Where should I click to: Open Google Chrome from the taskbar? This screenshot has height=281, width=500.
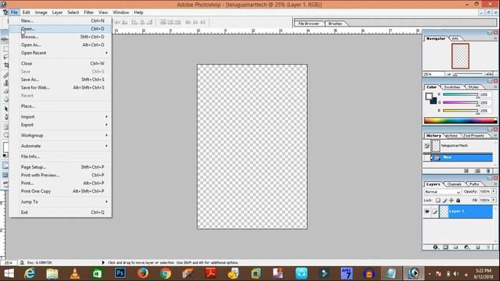point(166,273)
